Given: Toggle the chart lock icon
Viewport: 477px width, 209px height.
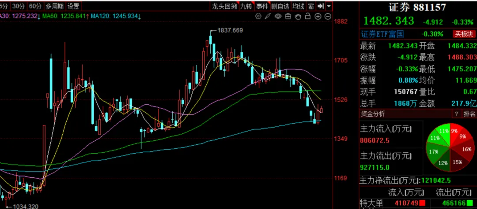Looking at the screenshot, I should click(308, 16).
